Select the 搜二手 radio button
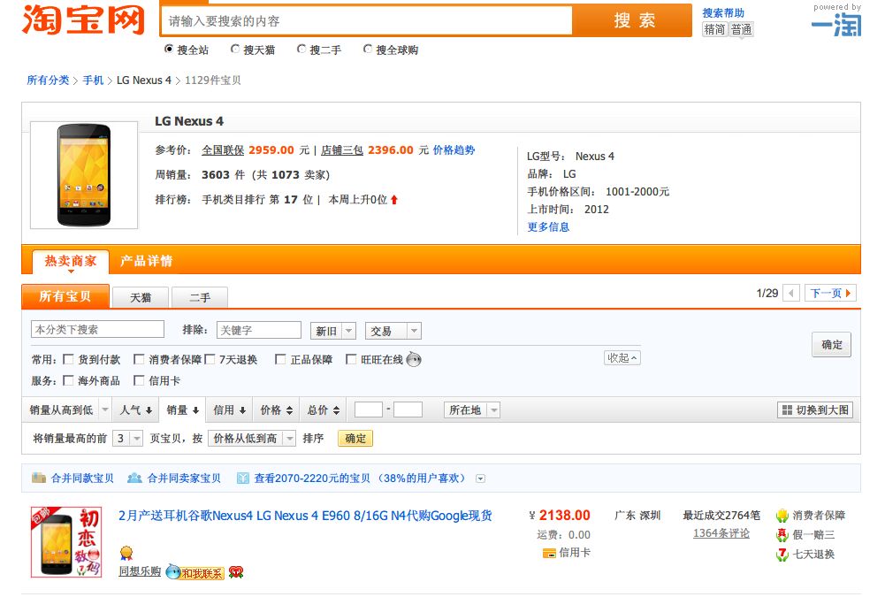This screenshot has width=885, height=597. coord(301,49)
